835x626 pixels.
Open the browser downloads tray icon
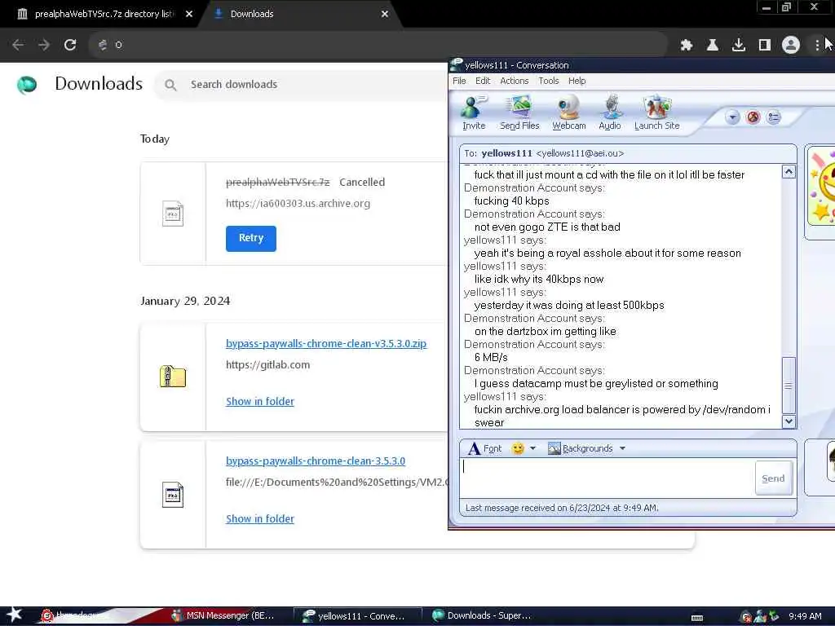pos(739,45)
